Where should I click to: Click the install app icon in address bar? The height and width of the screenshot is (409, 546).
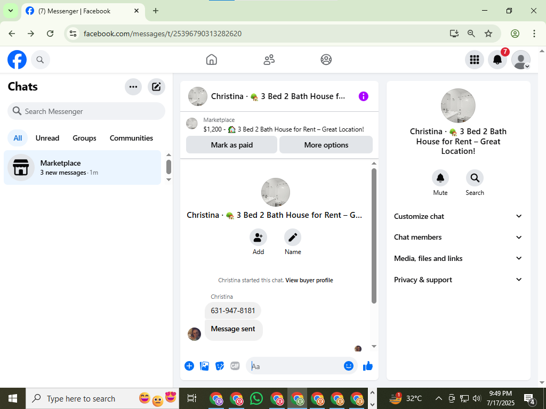click(x=454, y=34)
